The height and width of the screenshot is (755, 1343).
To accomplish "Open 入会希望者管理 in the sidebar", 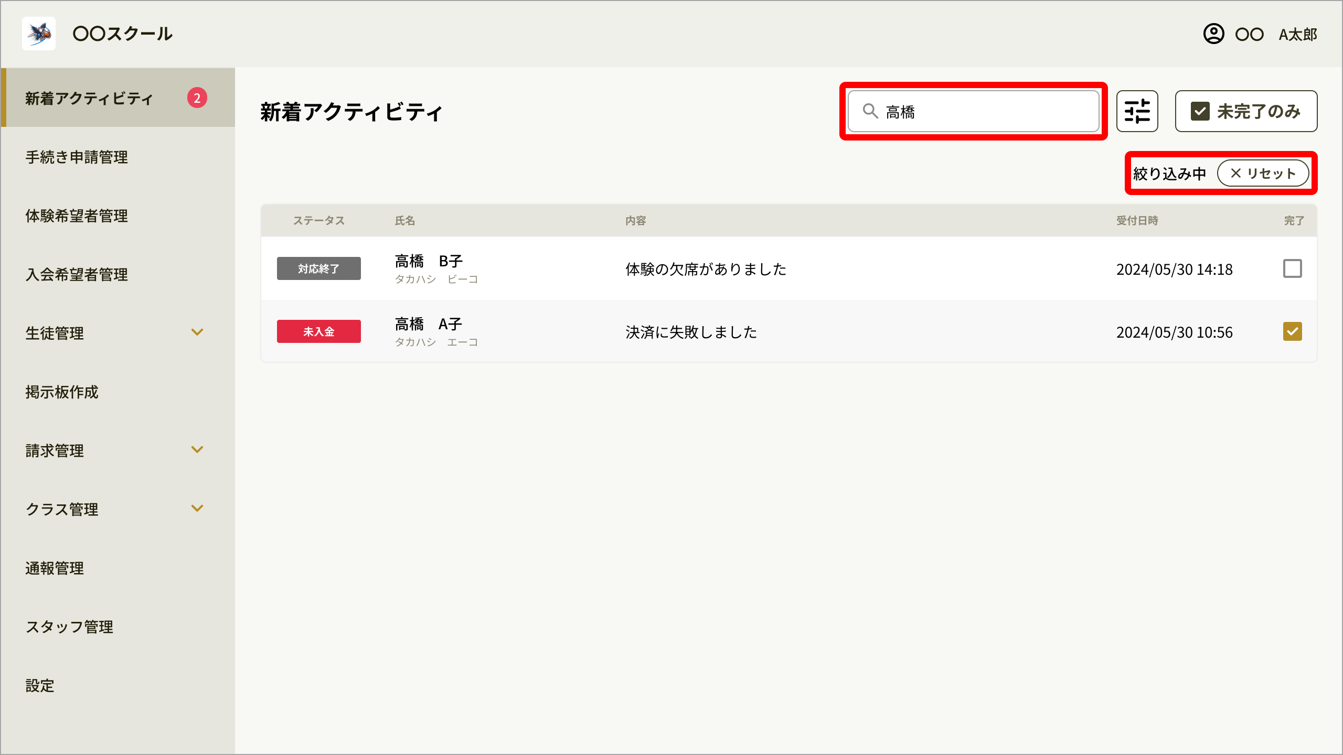I will tap(118, 274).
